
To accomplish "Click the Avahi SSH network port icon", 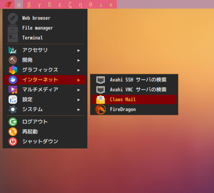I will [x=101, y=80].
